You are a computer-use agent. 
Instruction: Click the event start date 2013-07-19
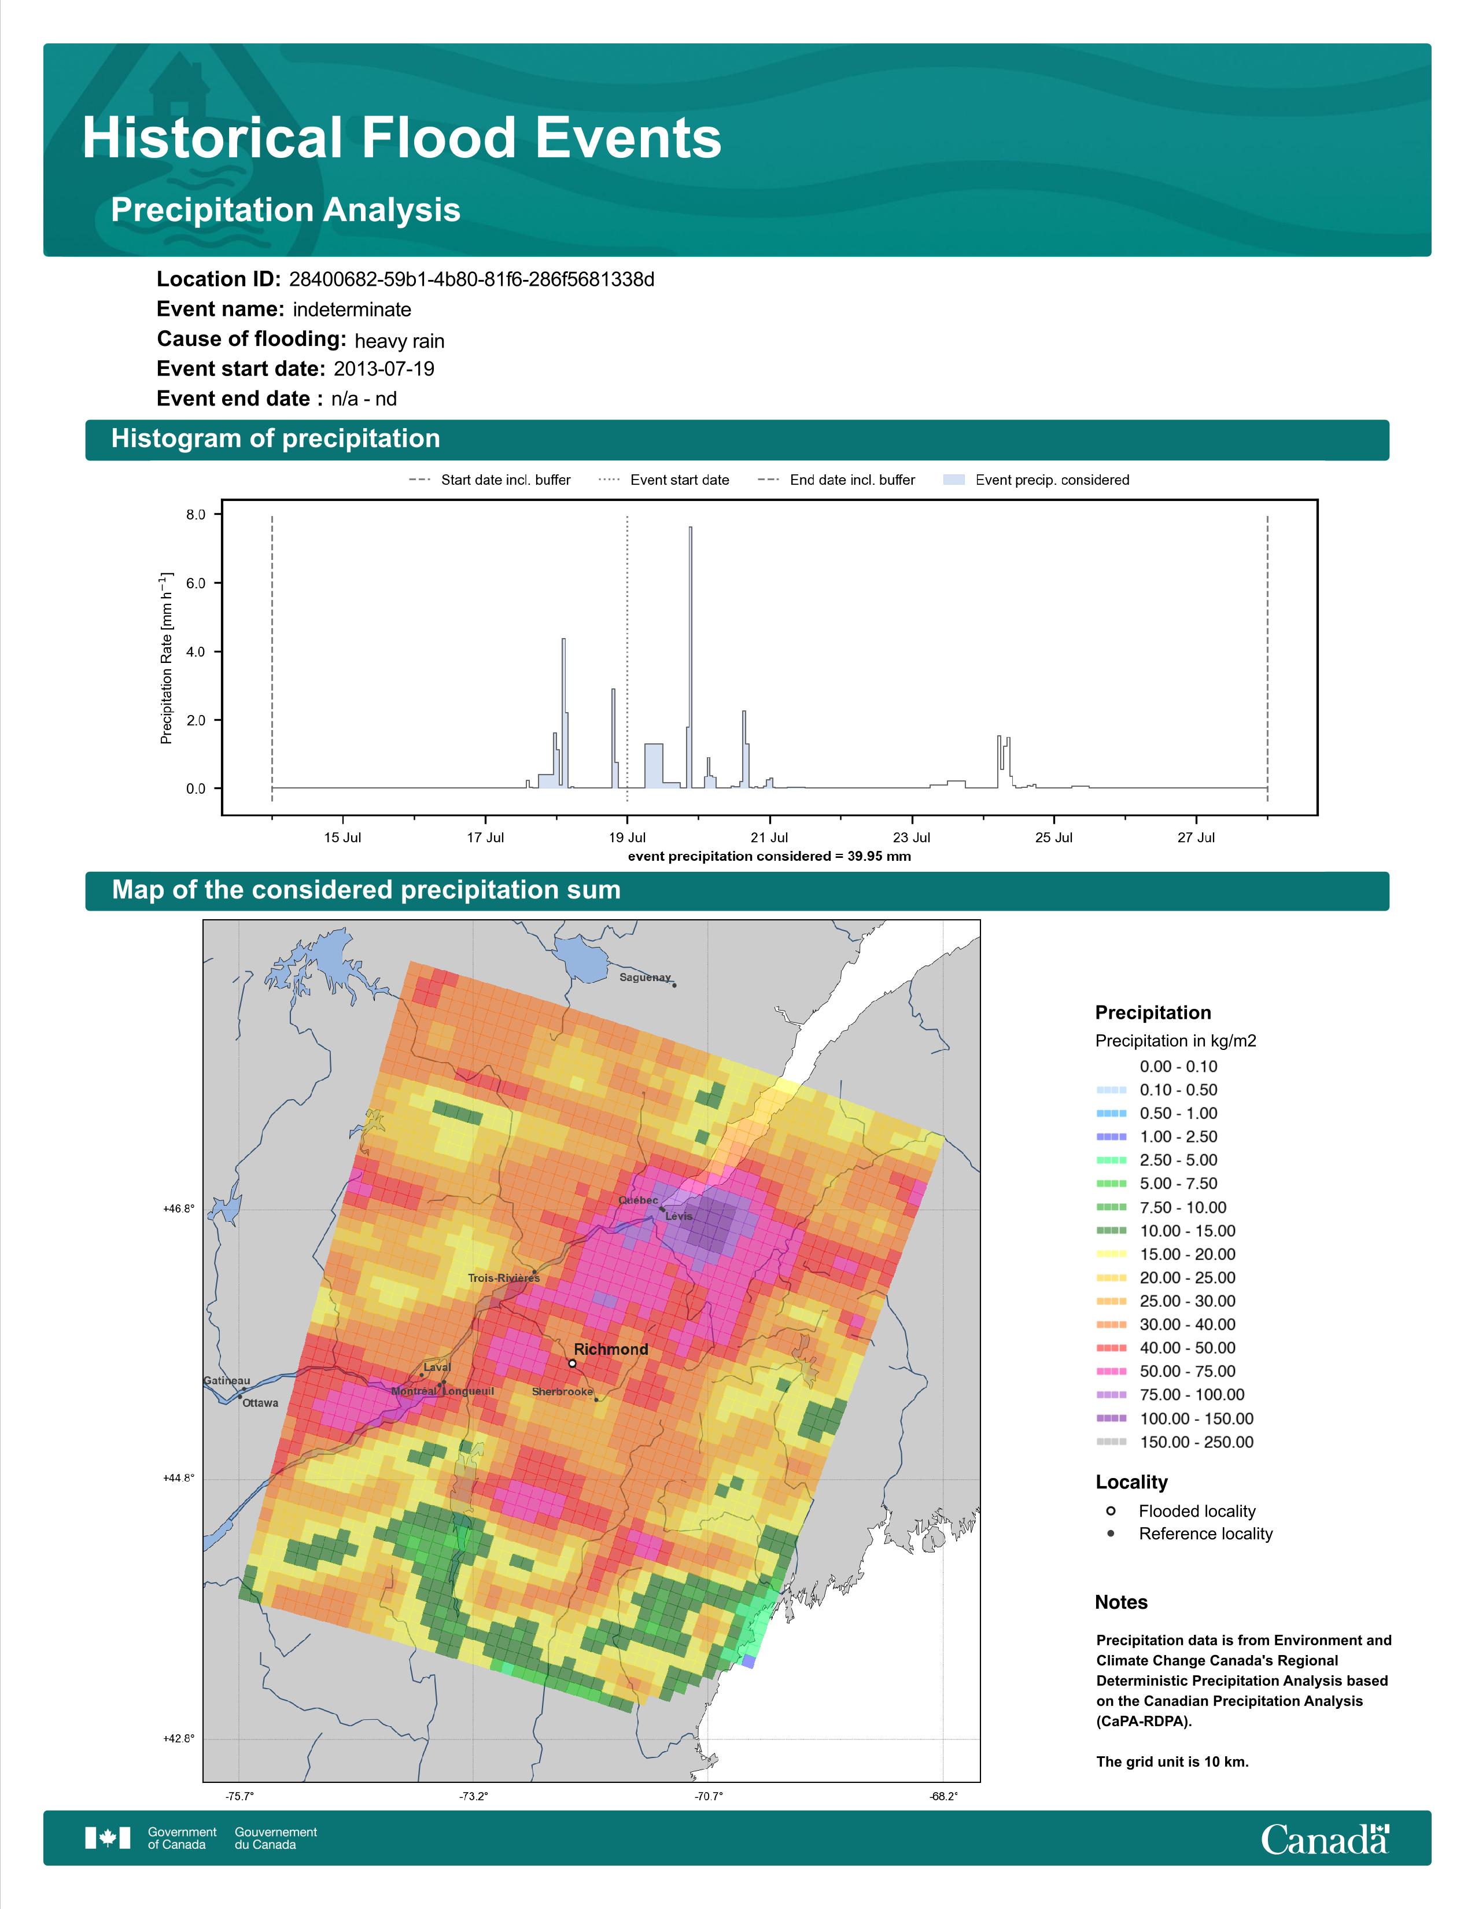pyautogui.click(x=384, y=369)
